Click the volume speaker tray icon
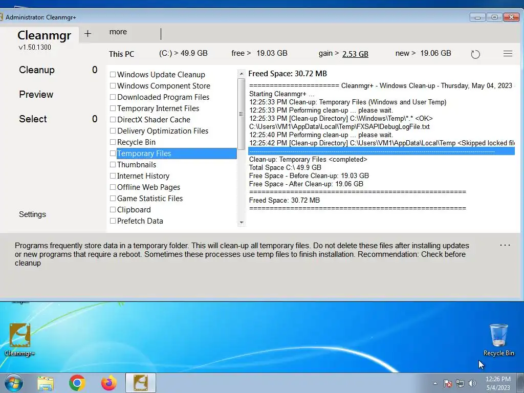 (472, 383)
